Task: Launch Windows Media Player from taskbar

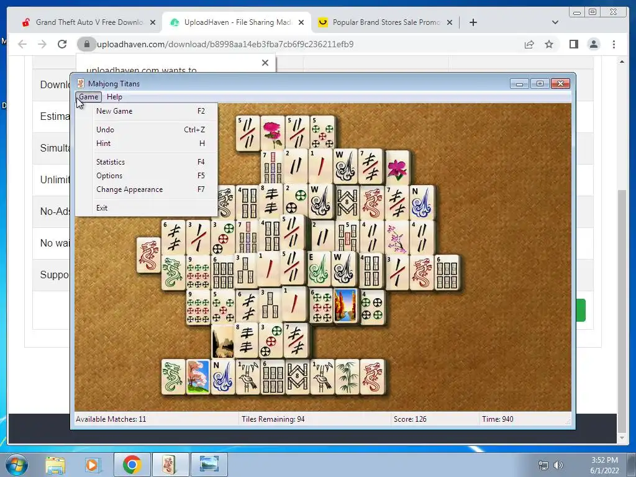Action: (x=92, y=465)
